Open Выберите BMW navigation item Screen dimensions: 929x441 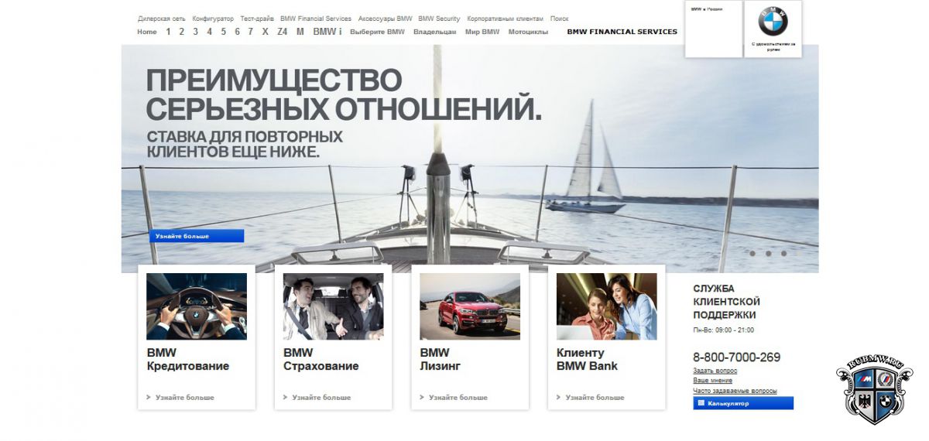(x=377, y=32)
